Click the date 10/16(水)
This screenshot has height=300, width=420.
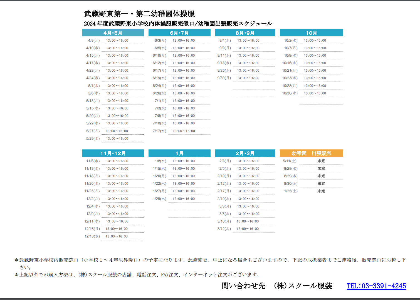point(290,63)
